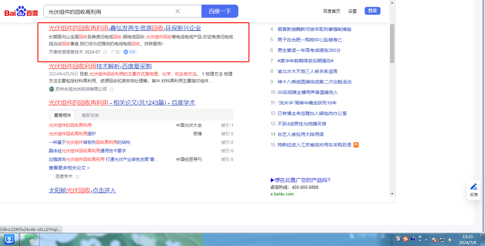Switch to the 最新发表 tab
Screen dimensions: 485x246
(x=90, y=115)
